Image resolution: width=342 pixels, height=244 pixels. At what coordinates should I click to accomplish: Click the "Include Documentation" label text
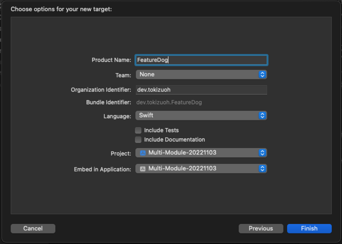[x=174, y=140]
